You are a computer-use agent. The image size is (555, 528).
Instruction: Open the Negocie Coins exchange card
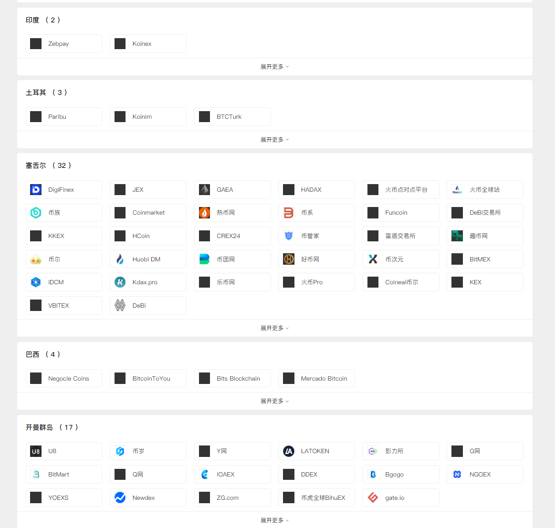tap(64, 378)
